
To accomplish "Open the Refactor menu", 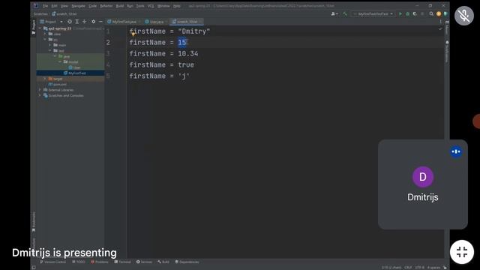I will coord(106,6).
